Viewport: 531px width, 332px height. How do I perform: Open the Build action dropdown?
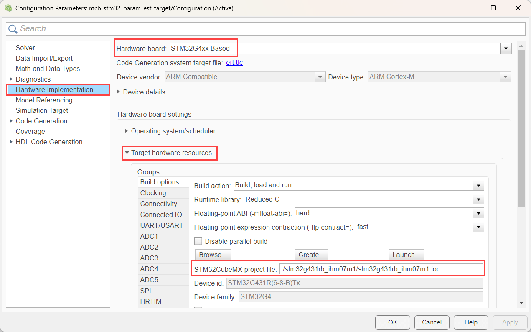click(x=478, y=185)
